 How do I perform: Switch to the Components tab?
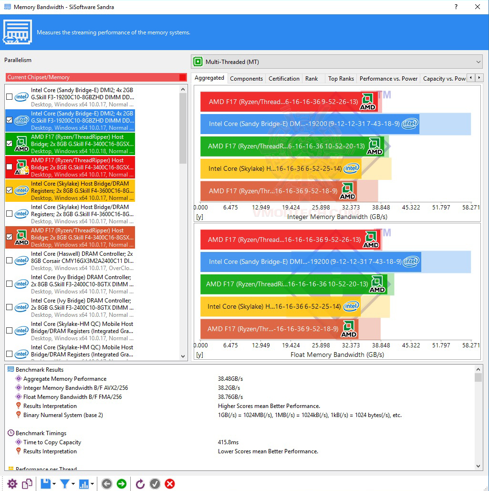coord(246,79)
